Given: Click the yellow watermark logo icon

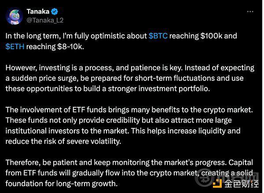Looking at the screenshot, I should tap(217, 183).
